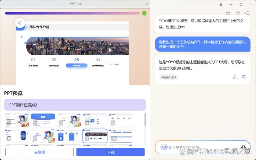Click 去编辑 button
The height and width of the screenshot is (160, 256).
39,152
